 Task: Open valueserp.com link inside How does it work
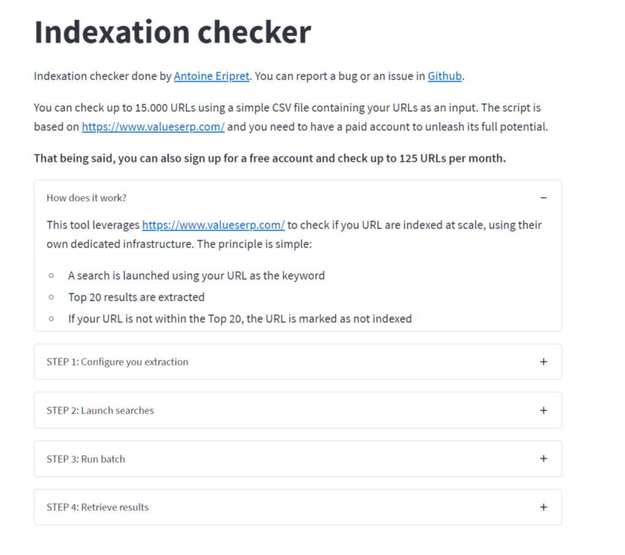coord(213,225)
